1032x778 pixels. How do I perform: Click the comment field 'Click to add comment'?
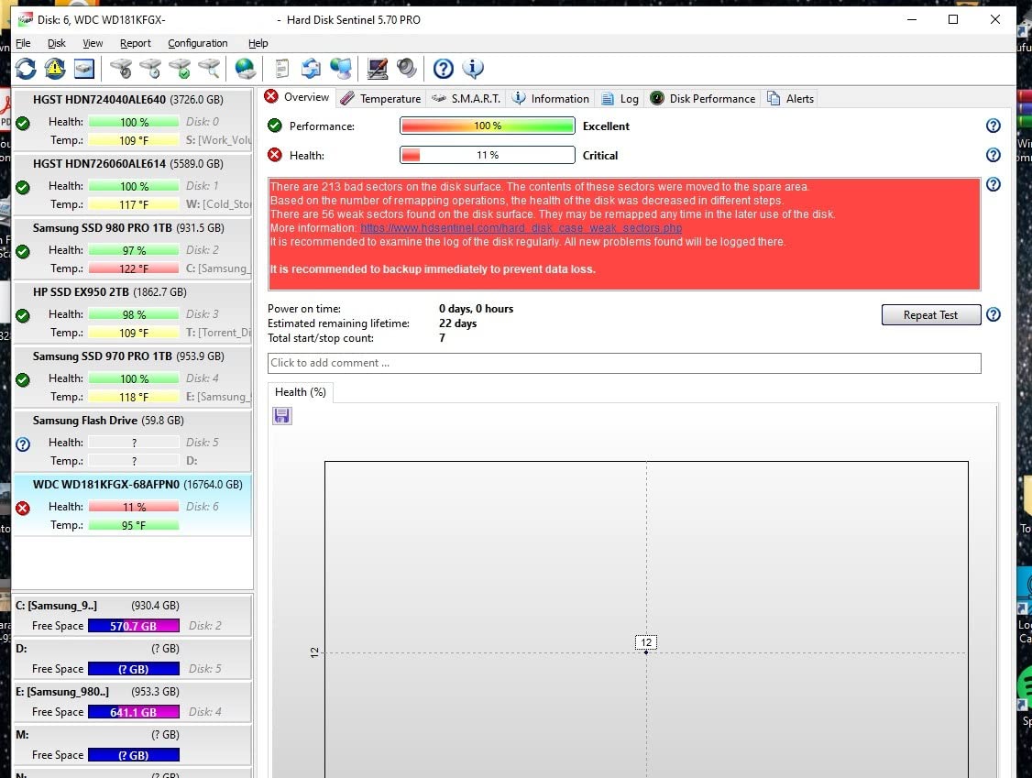[x=624, y=363]
